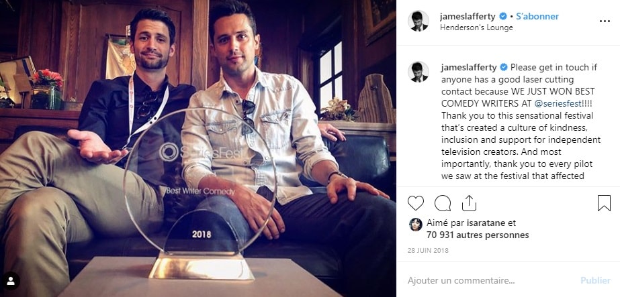This screenshot has height=297, width=620.
Task: Open comments via speech bubble icon
Action: [x=443, y=203]
